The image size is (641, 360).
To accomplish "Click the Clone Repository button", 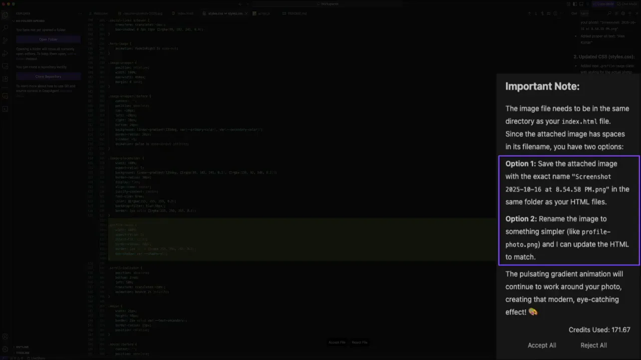I will pos(48,76).
